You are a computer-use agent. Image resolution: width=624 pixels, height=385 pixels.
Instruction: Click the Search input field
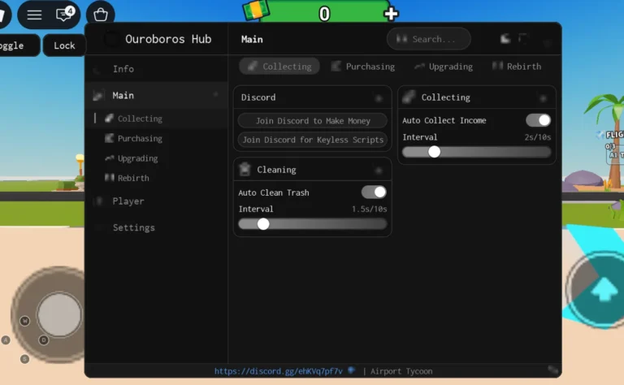[x=429, y=39]
